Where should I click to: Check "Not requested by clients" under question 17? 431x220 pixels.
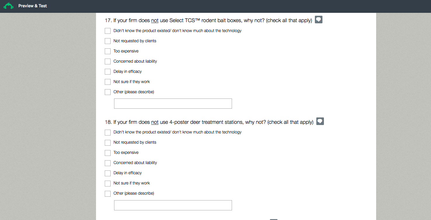[x=108, y=41]
